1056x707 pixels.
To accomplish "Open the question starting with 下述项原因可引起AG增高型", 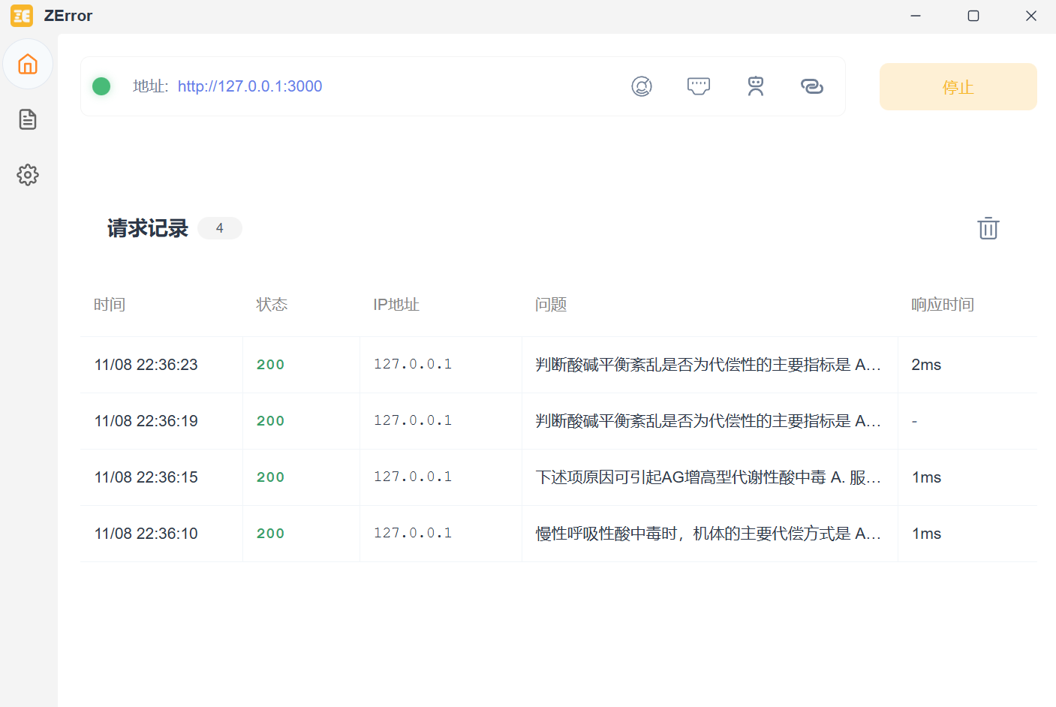I will 709,477.
